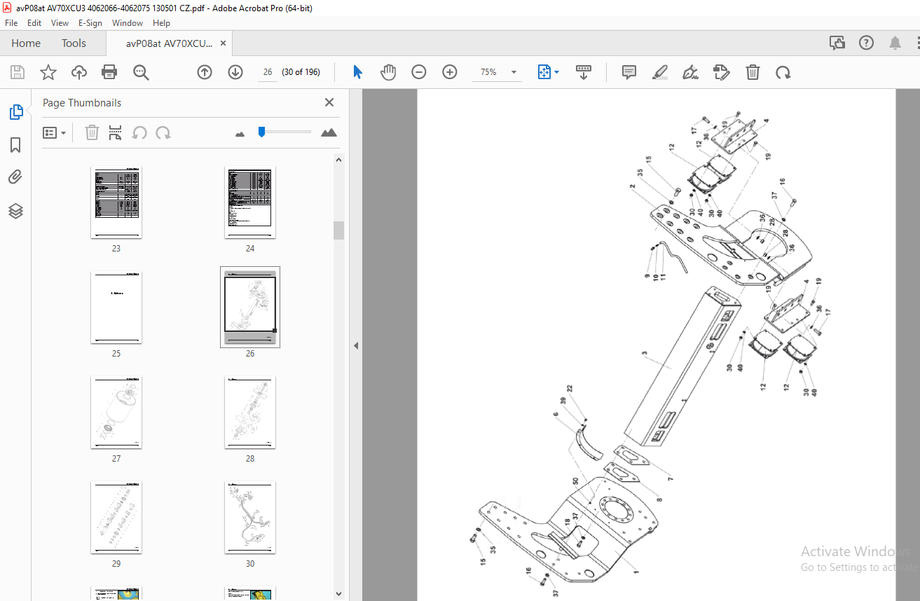Add the document to starred files
The width and height of the screenshot is (920, 601).
click(x=48, y=72)
